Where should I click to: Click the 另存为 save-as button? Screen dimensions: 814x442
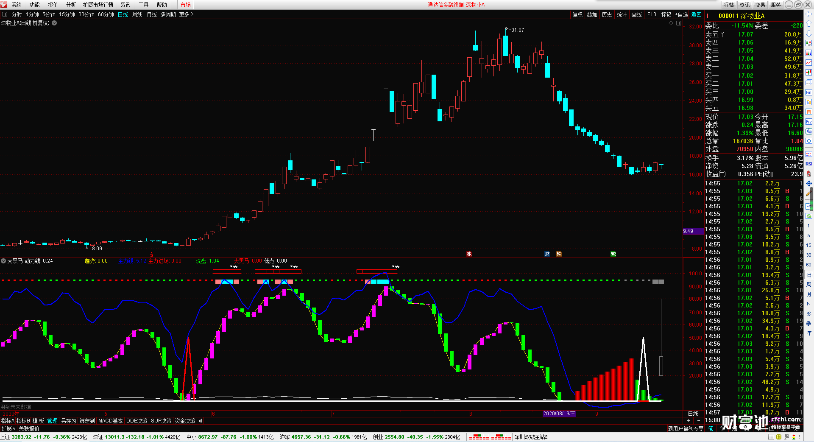[x=69, y=421]
